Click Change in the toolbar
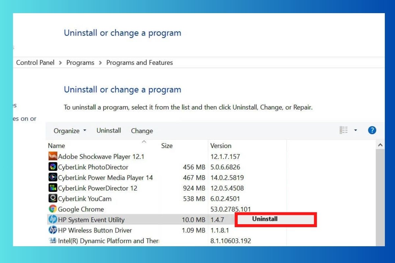Viewport: 395px width, 263px height. (x=142, y=131)
